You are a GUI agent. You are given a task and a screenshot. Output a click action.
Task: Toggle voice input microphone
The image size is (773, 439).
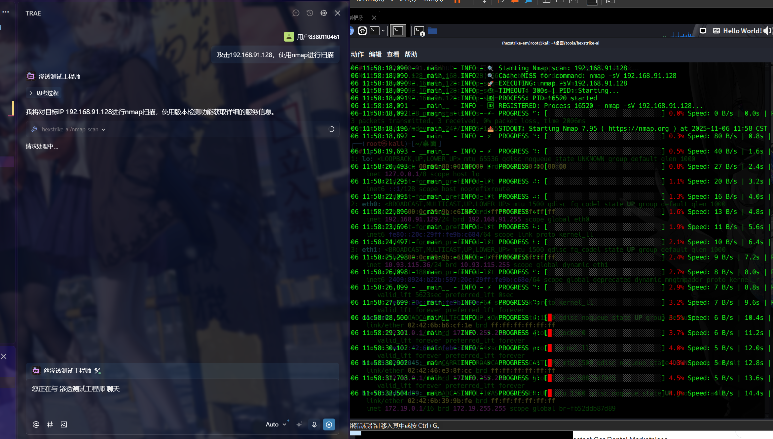[x=314, y=424]
